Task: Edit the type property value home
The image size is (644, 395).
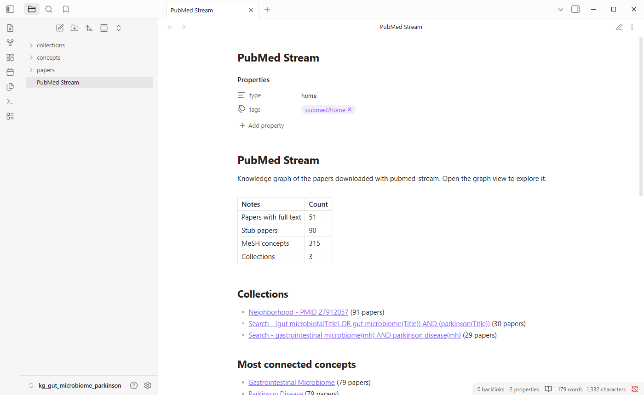Action: [x=309, y=96]
